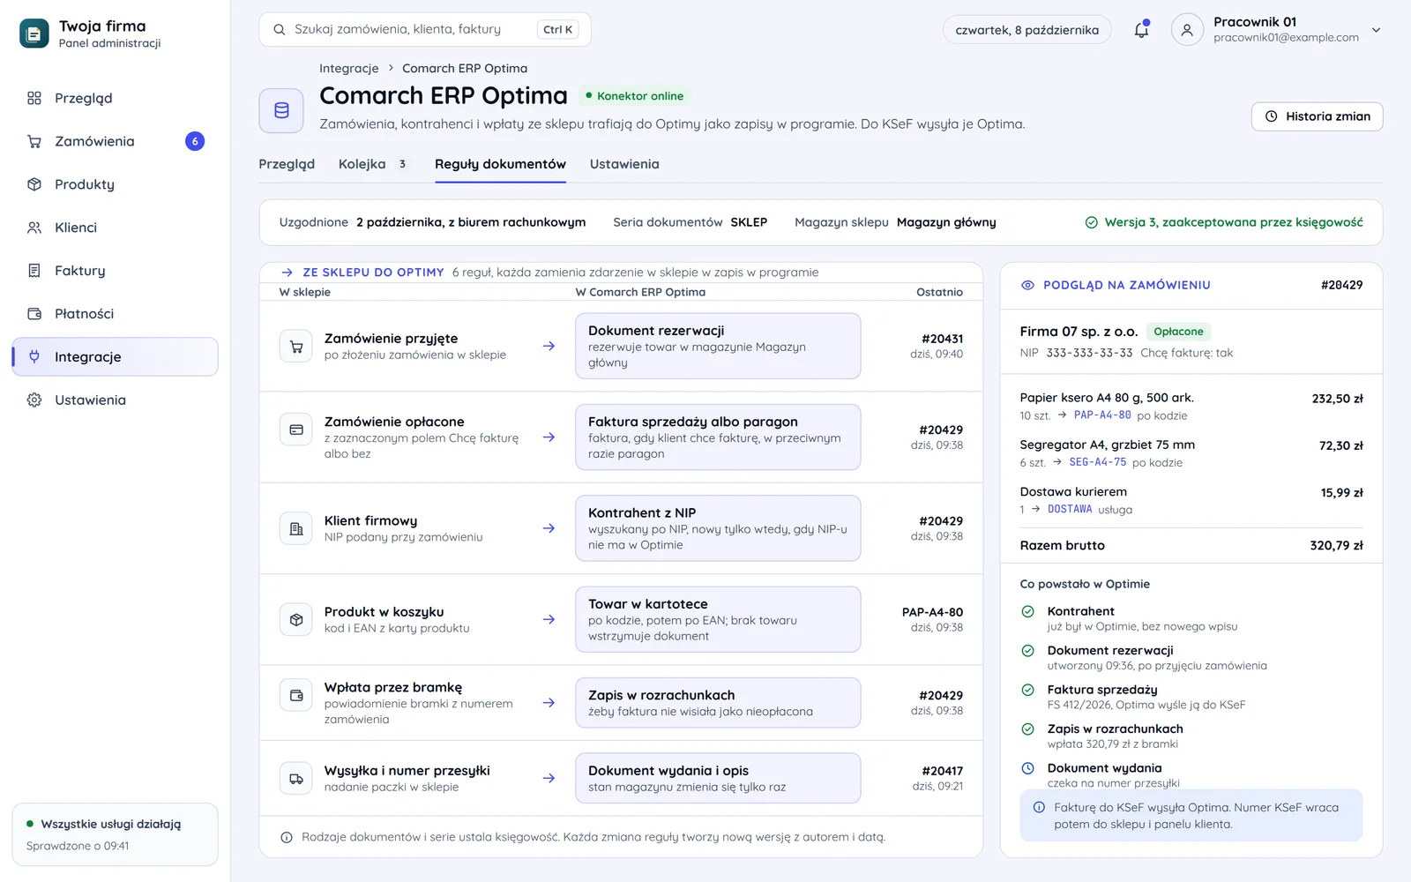This screenshot has width=1411, height=882.
Task: Click the Dokument rezerwacji rule card
Action: 718,346
